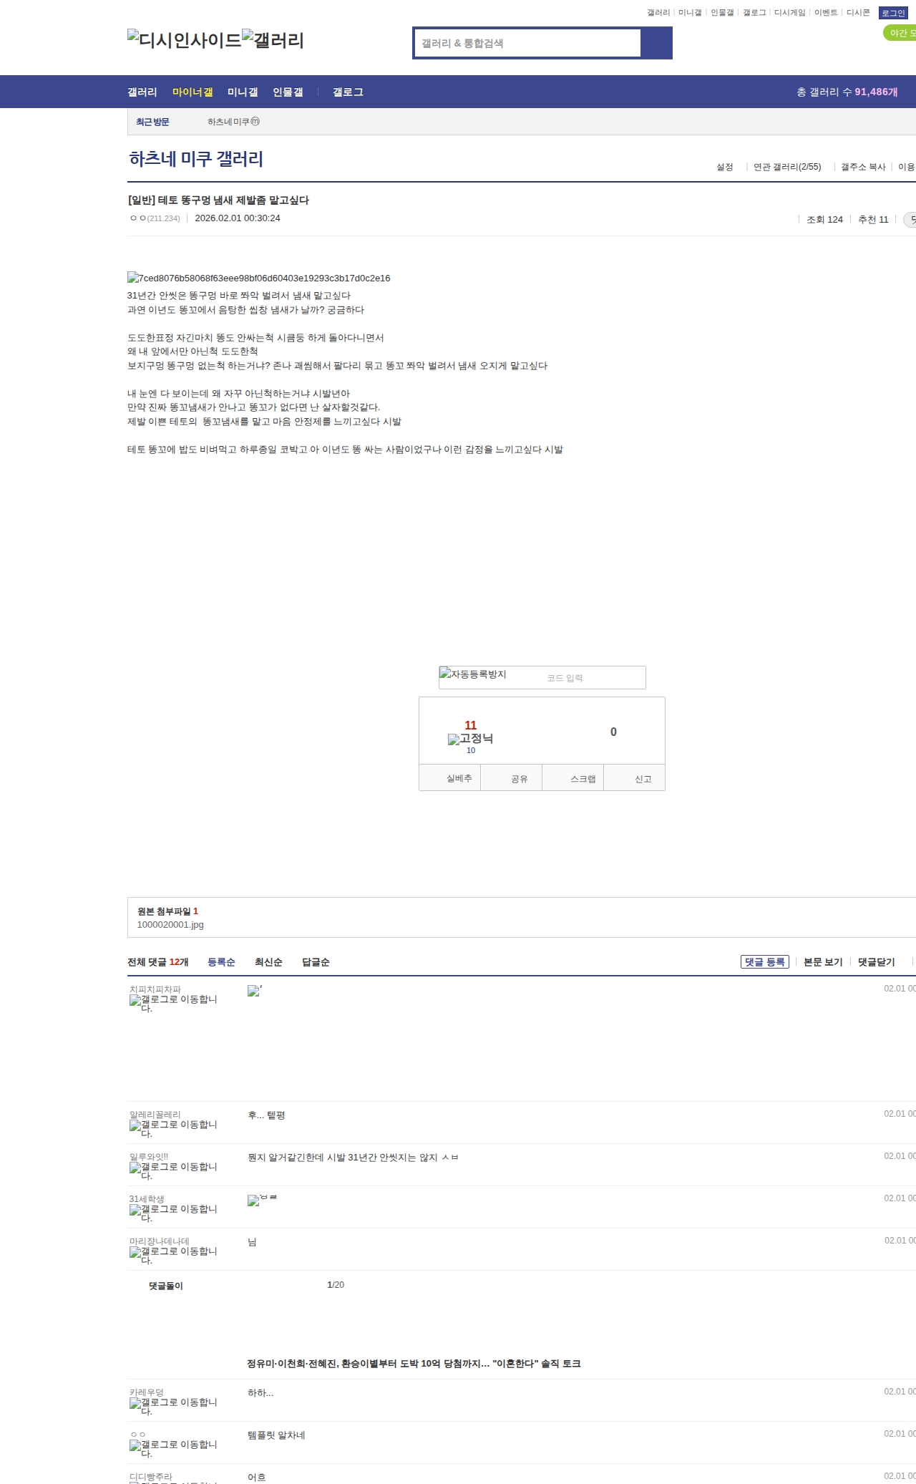Select 인물갤 in the blue navigation bar
Screen dimensions: 916x1484
tap(288, 92)
